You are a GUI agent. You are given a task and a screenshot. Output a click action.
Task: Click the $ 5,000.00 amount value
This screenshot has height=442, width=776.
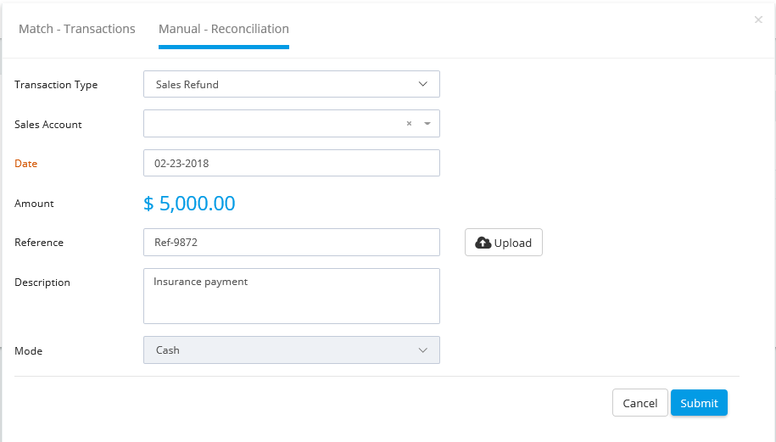[189, 203]
